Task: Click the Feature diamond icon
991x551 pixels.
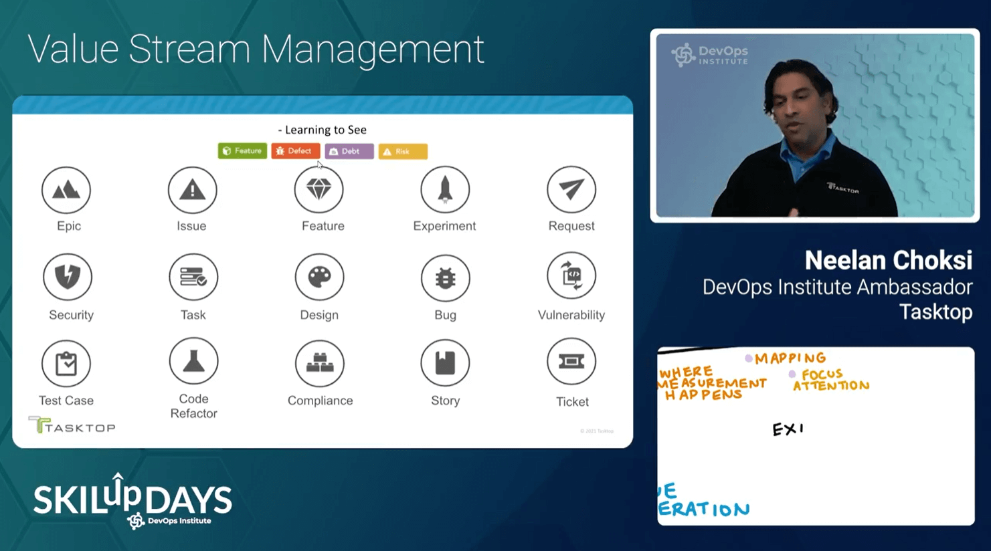Action: 319,190
